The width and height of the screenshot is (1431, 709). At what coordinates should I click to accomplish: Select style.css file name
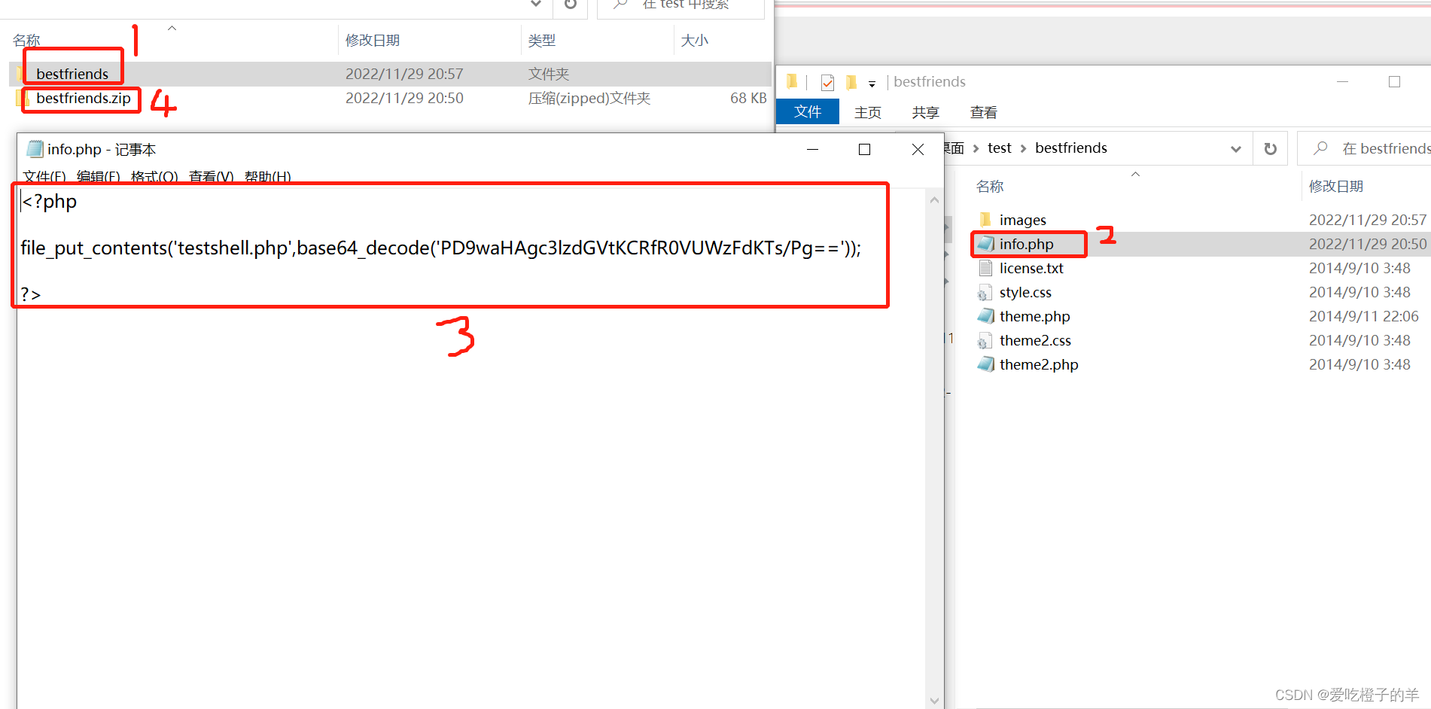click(1026, 292)
